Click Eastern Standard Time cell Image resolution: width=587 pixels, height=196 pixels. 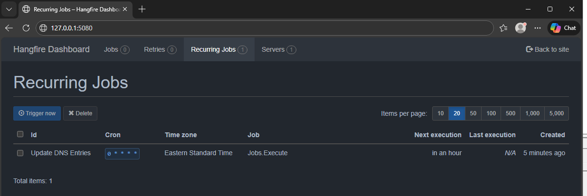click(199, 153)
